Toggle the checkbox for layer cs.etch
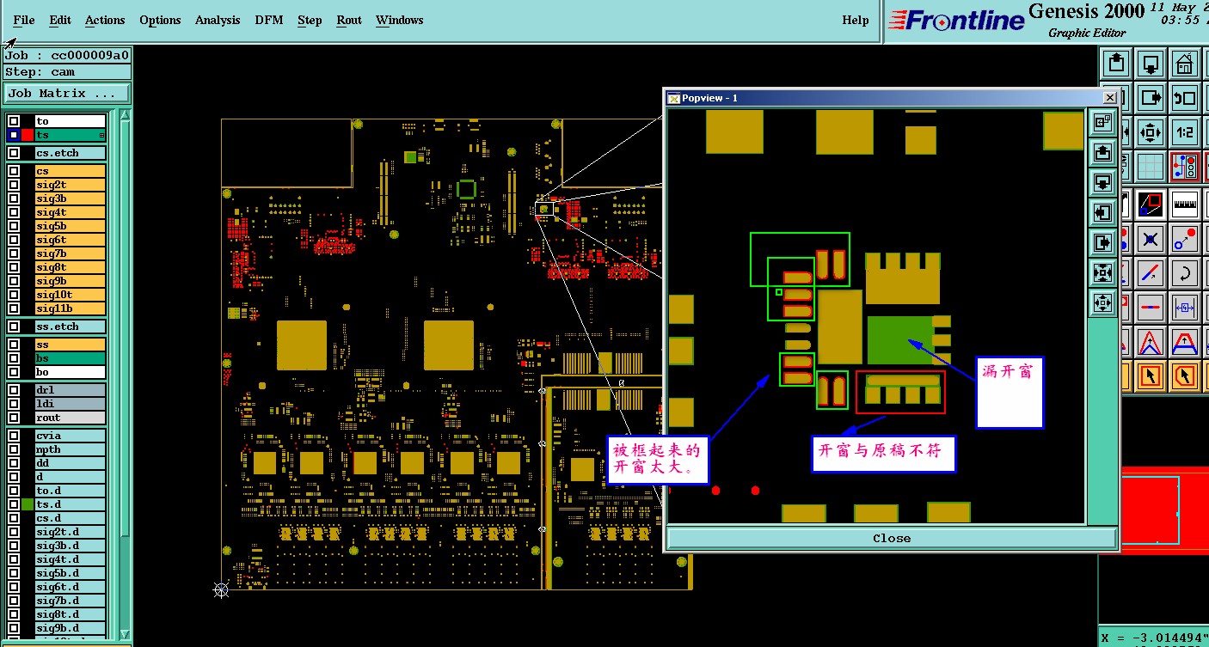The width and height of the screenshot is (1209, 647). click(14, 153)
